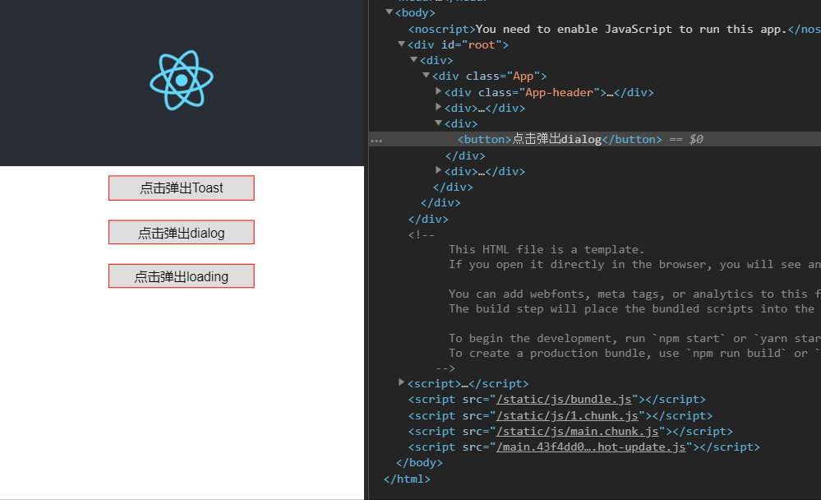Click the comment opening <!-- marker
The image size is (821, 500).
[422, 235]
